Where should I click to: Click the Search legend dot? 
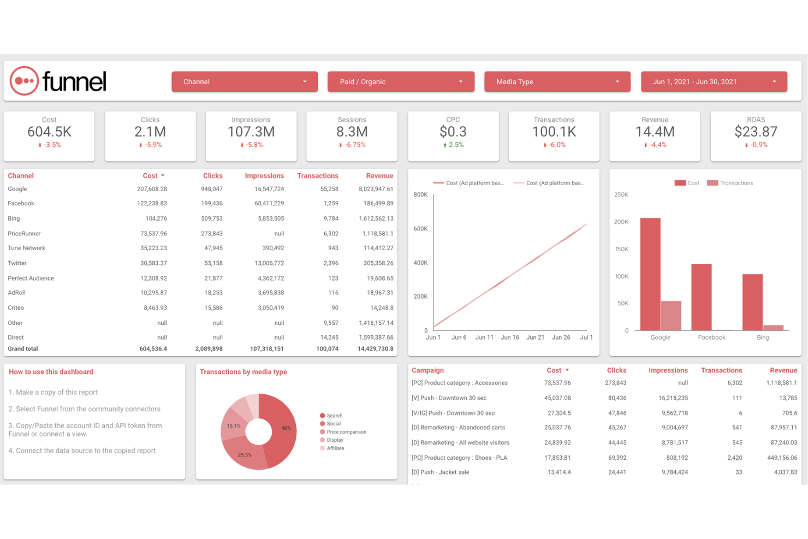(323, 416)
